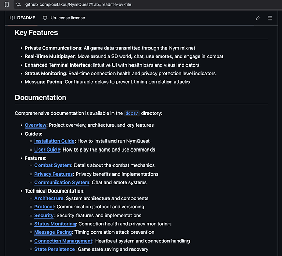Open the Security doc link
The image size is (282, 256).
(44, 216)
